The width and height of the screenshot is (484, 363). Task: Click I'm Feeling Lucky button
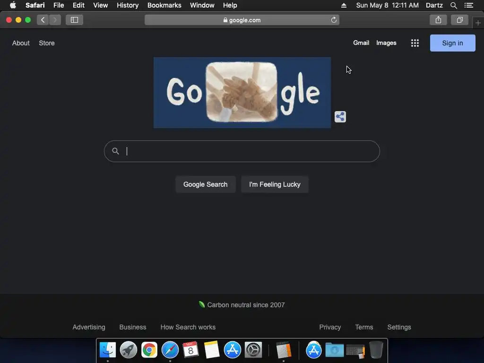click(275, 184)
